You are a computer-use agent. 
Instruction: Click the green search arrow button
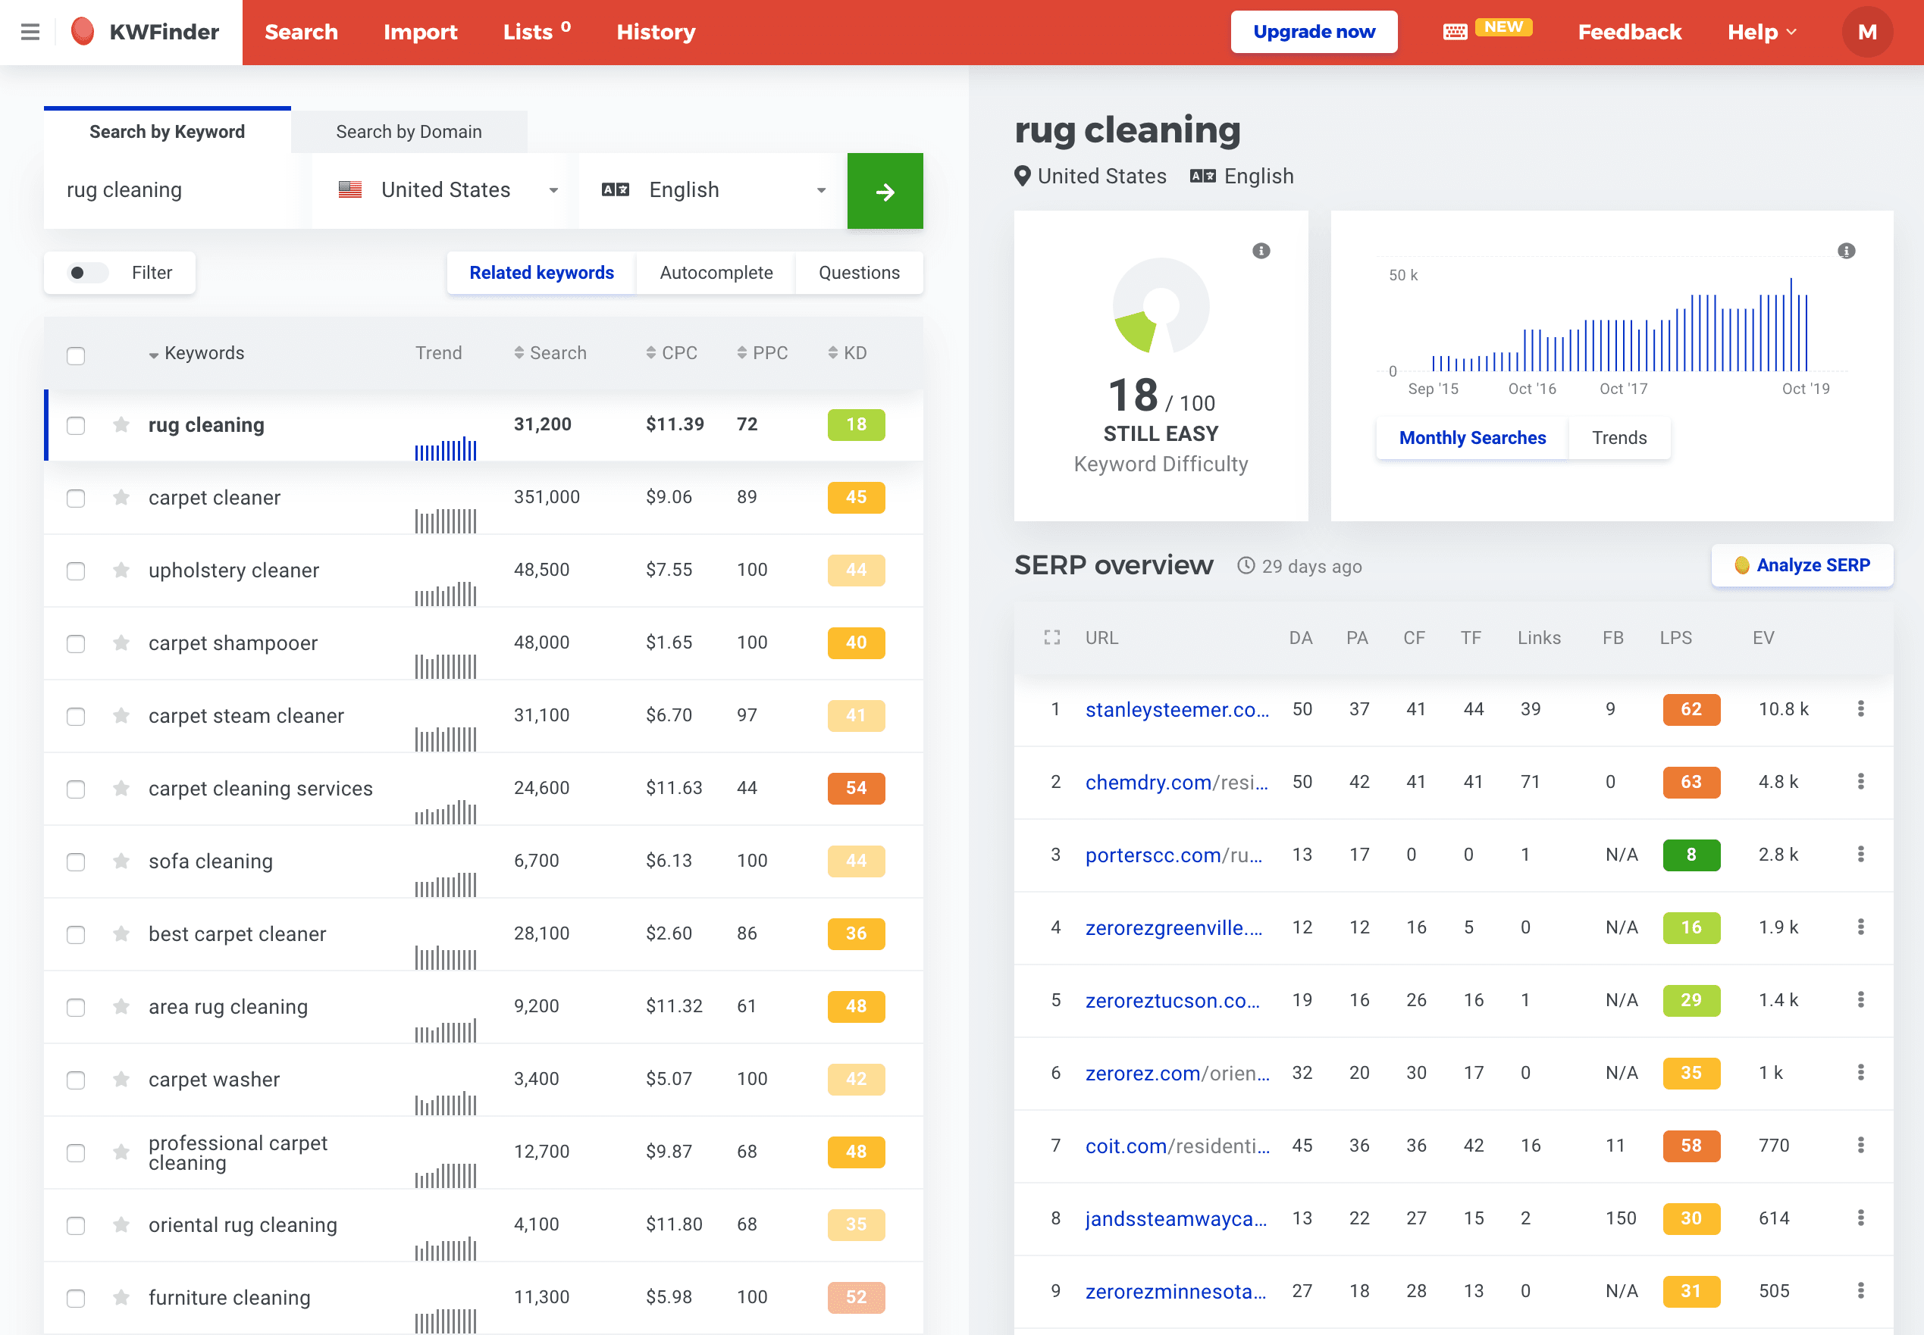coord(885,191)
